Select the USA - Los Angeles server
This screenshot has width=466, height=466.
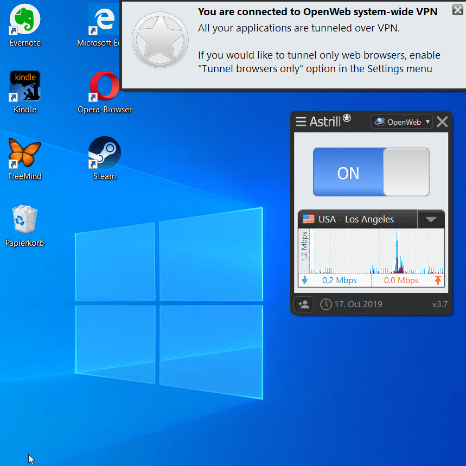tap(358, 219)
